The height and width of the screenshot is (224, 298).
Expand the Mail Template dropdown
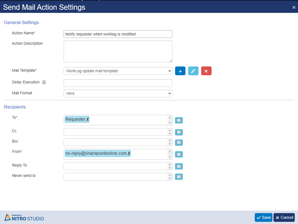point(118,71)
